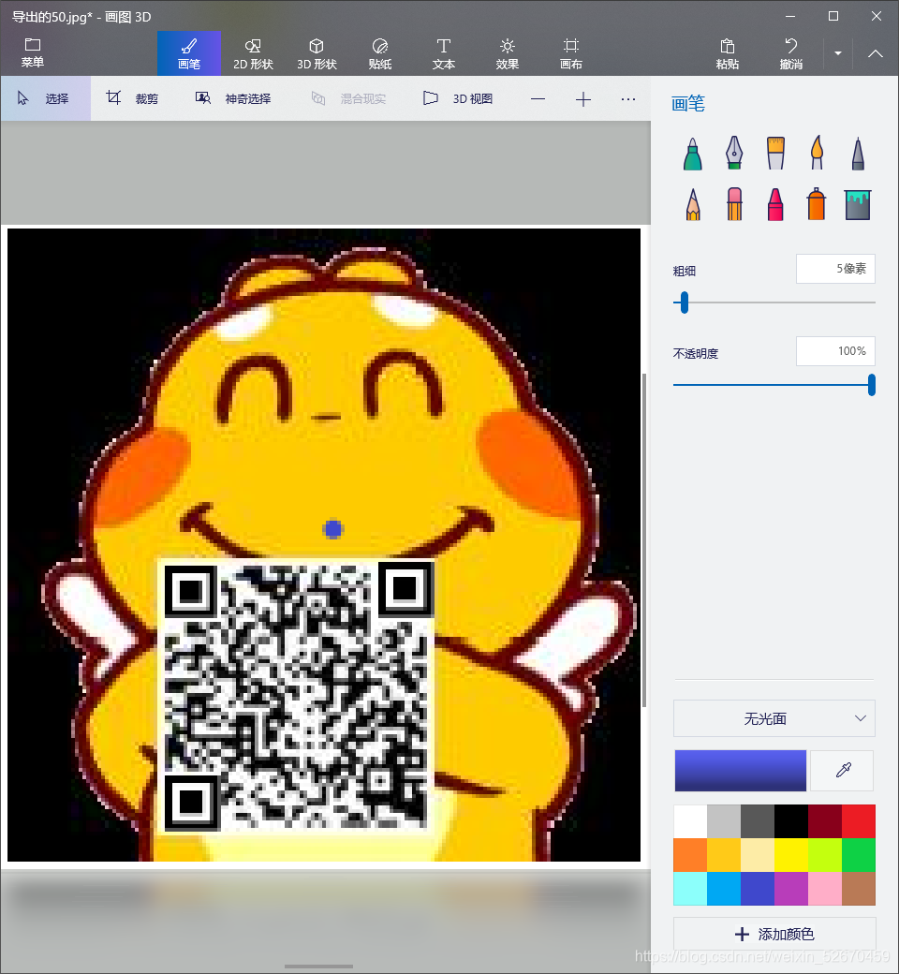Pick the green color swatch

859,855
